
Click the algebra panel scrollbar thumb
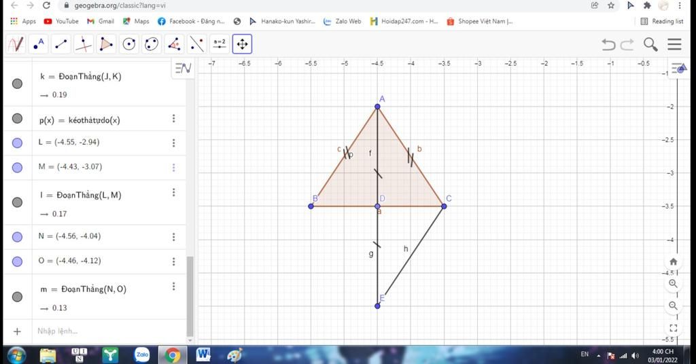point(190,296)
